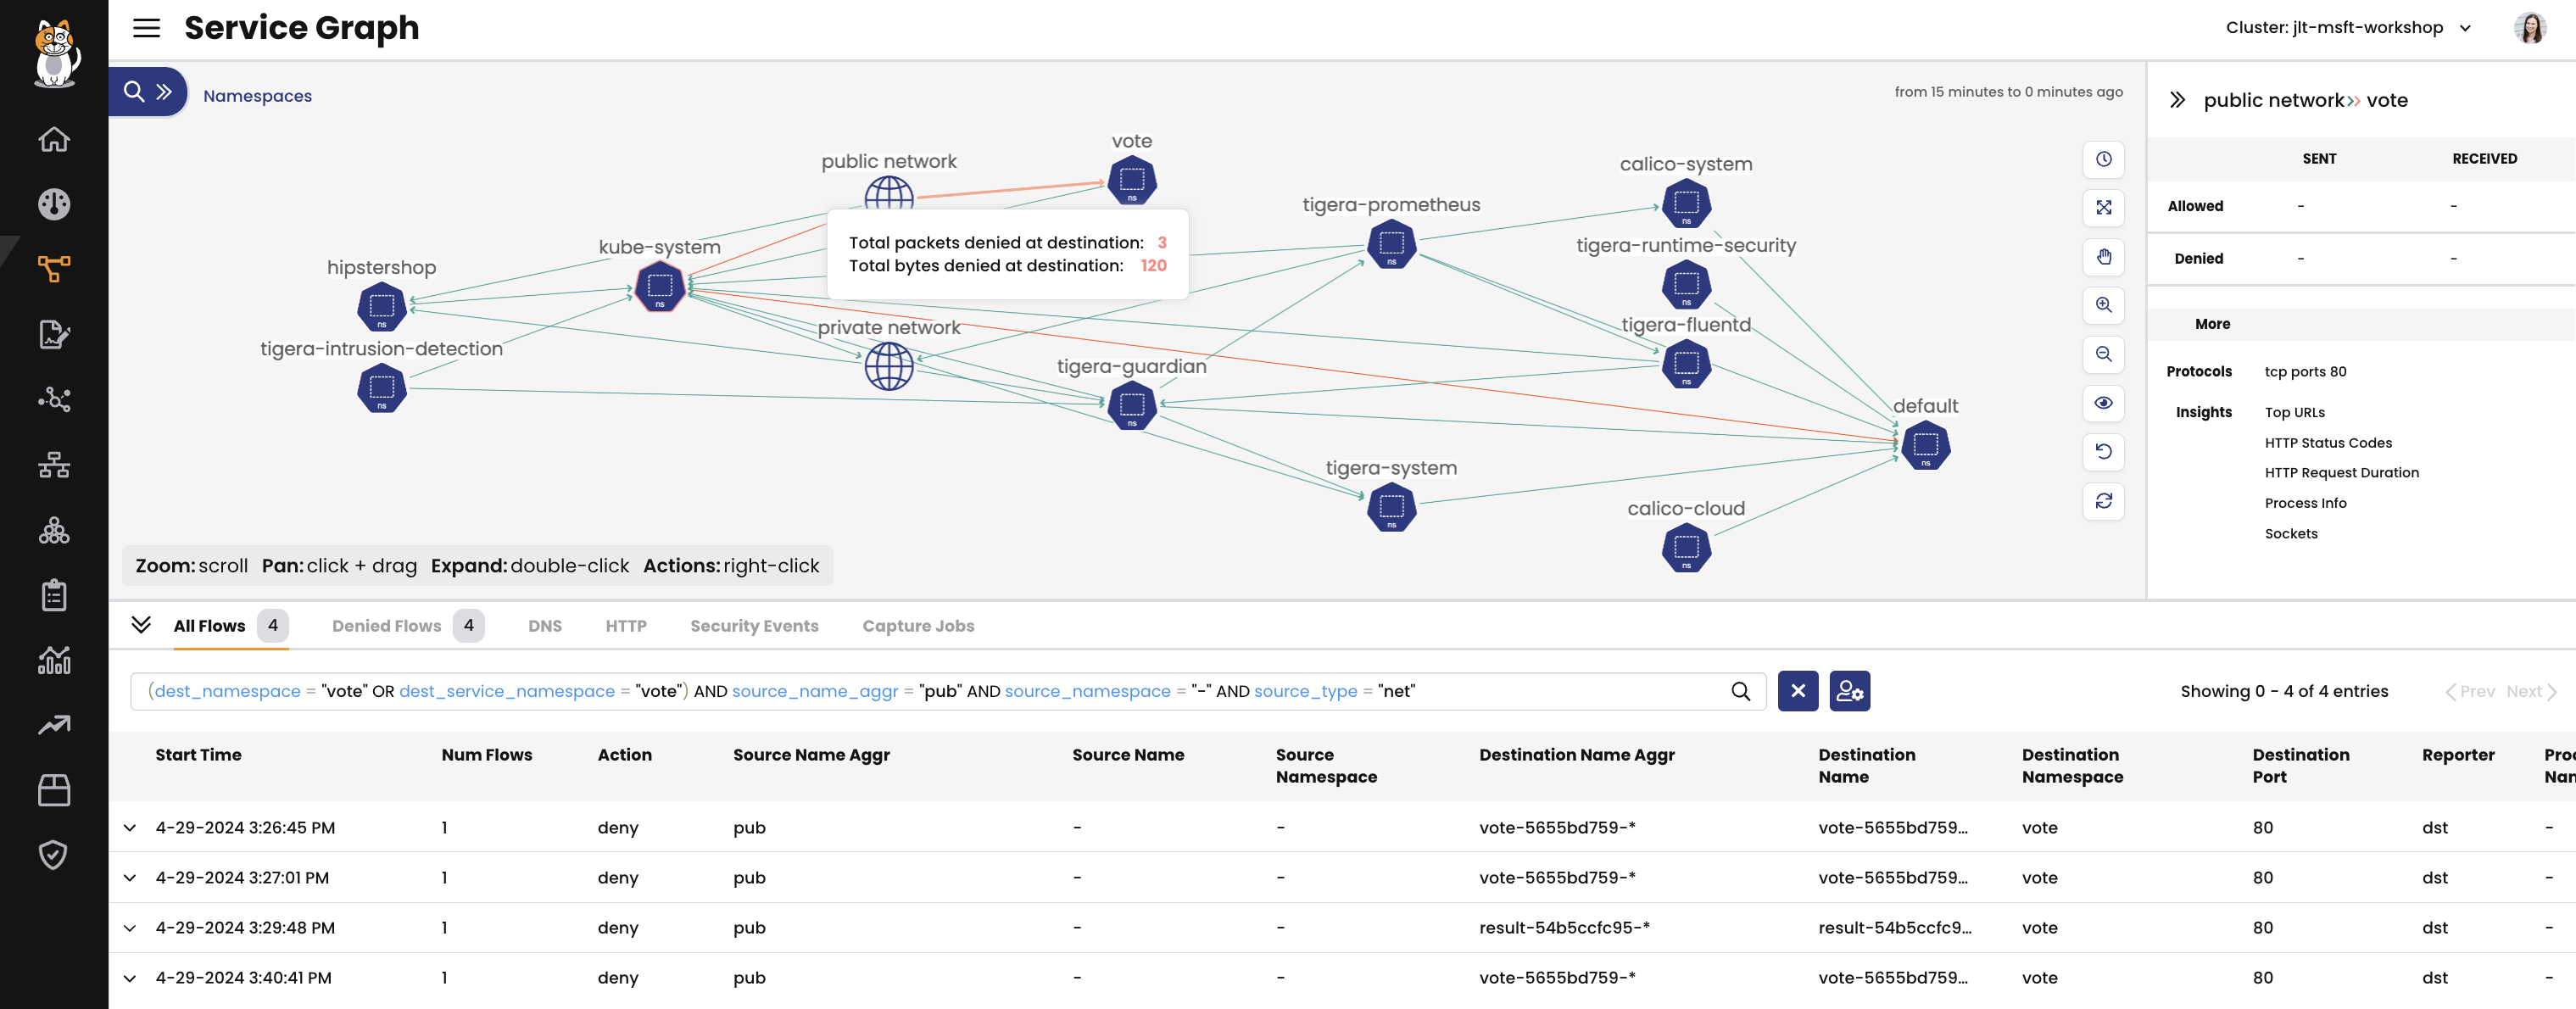Click the graph refresh icon
The width and height of the screenshot is (2576, 1009).
click(x=2104, y=501)
